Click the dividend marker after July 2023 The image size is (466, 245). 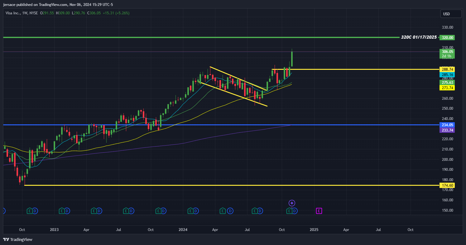pos(131,211)
